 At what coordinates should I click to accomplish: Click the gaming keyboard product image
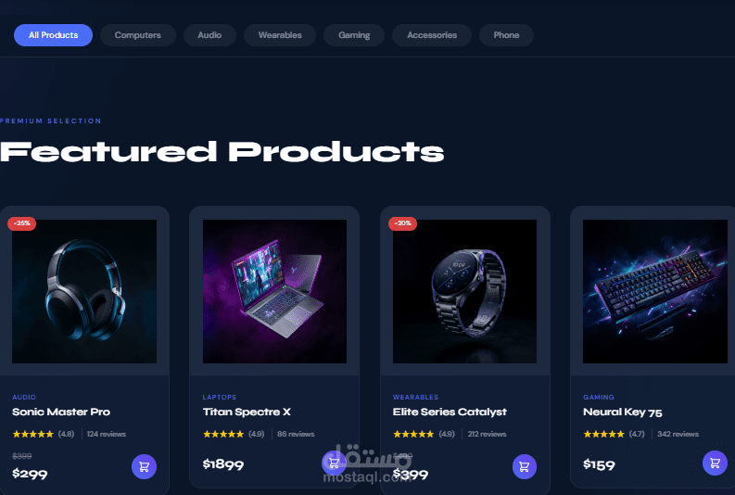pyautogui.click(x=655, y=292)
